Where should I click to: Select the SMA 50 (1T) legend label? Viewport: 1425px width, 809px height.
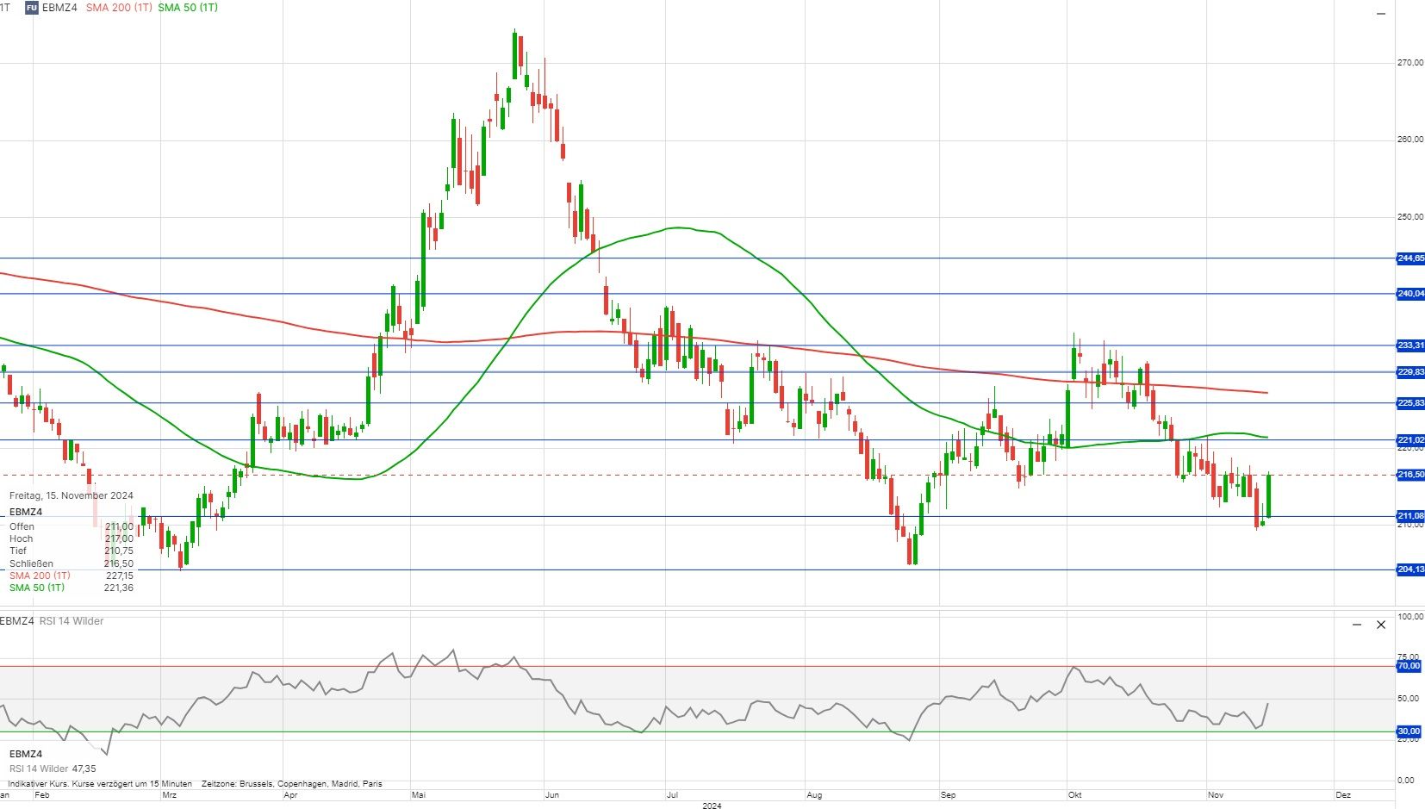188,8
